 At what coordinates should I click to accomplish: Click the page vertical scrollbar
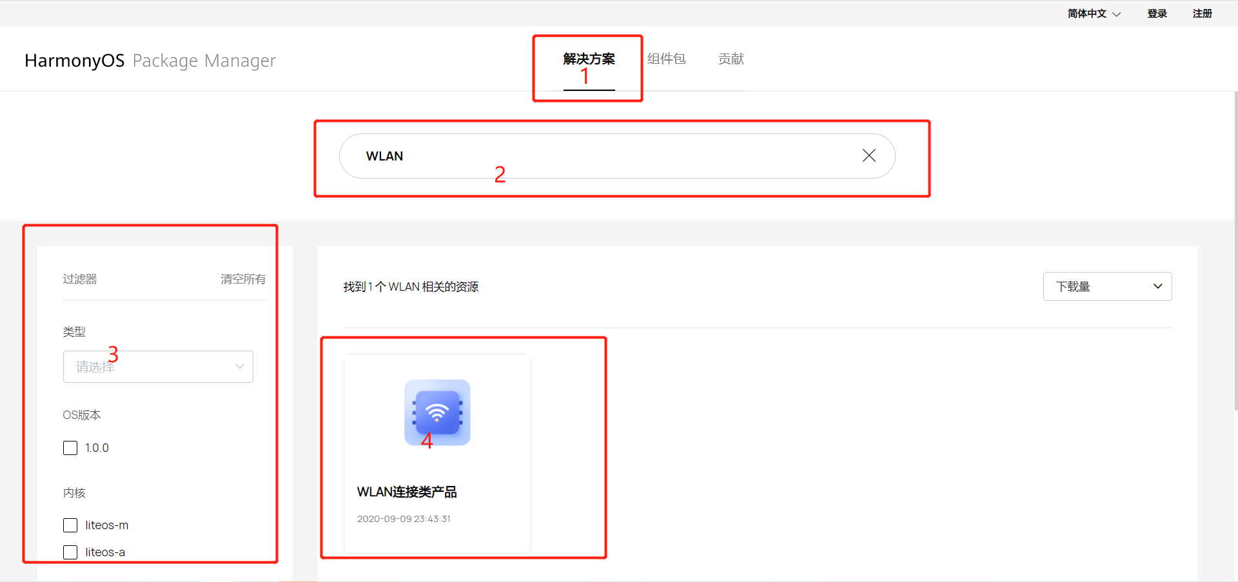(1235, 250)
